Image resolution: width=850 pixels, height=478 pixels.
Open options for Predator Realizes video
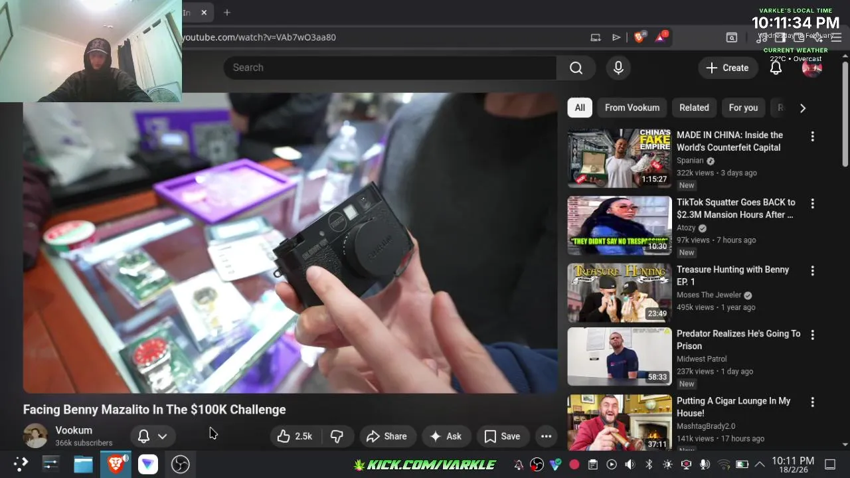[812, 335]
